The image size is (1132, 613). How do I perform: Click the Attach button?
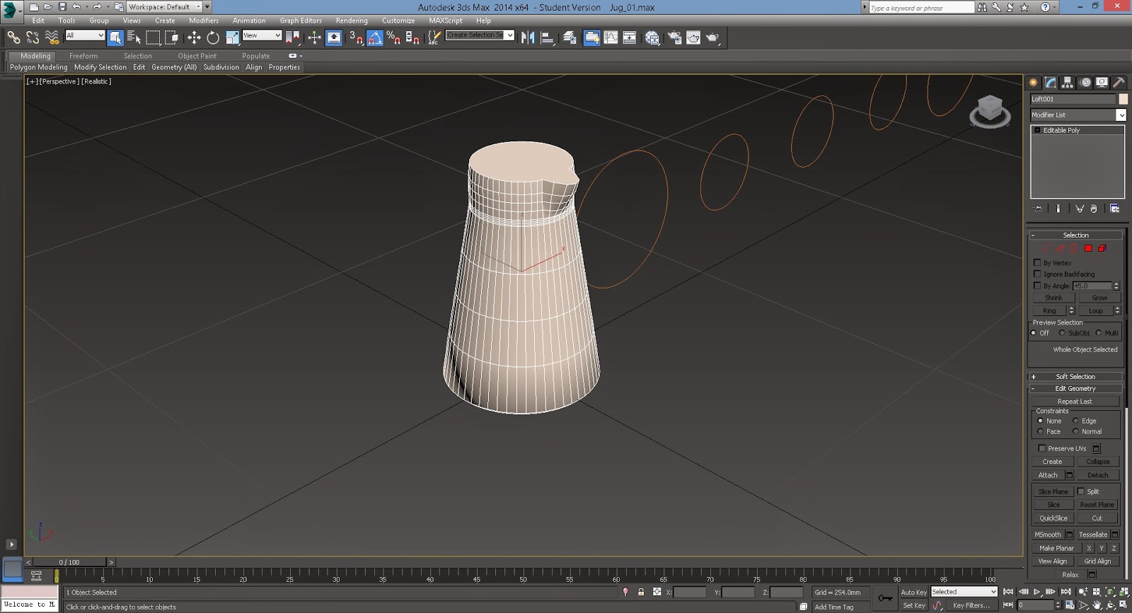pos(1048,475)
